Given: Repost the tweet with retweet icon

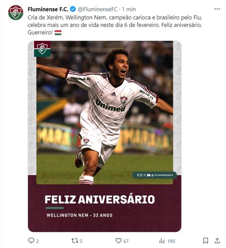Looking at the screenshot, I should pos(74,240).
